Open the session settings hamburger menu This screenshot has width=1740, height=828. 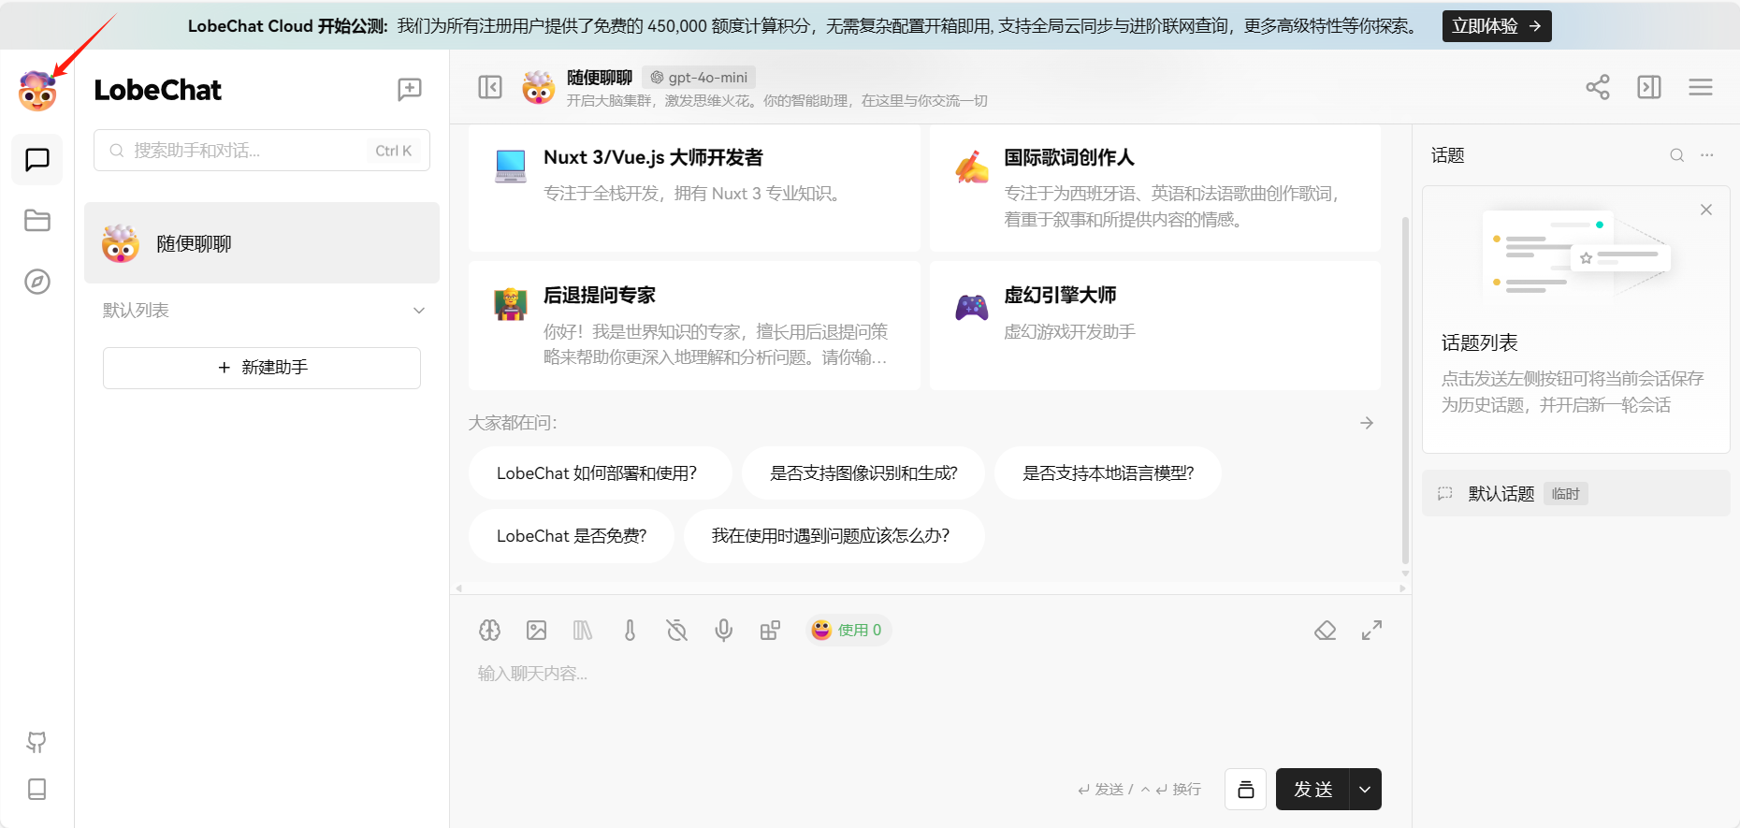click(x=1701, y=87)
